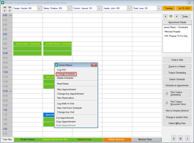Expand the Ryall, Lana DO provider dropdown

pyautogui.click(x=159, y=8)
